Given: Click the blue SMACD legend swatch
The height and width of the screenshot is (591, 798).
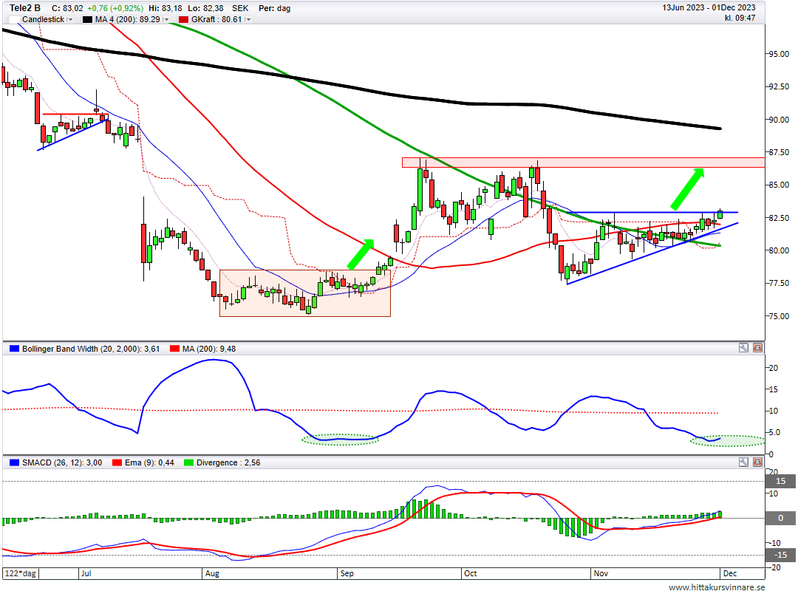Looking at the screenshot, I should coord(14,462).
